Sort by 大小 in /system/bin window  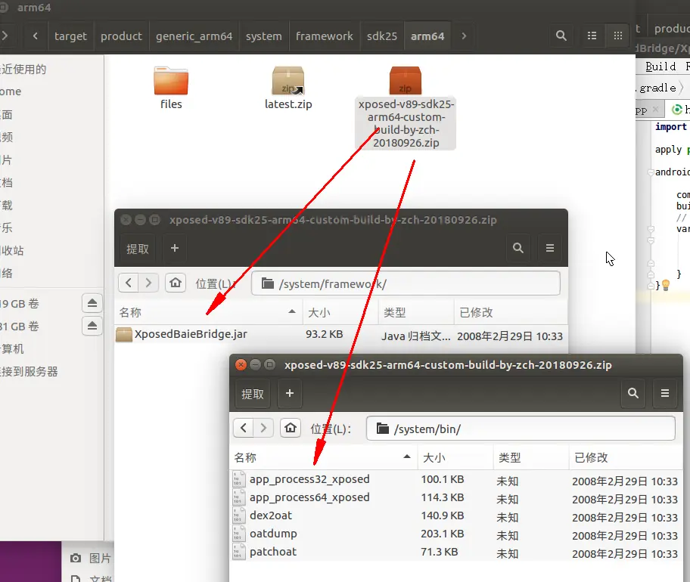click(455, 457)
